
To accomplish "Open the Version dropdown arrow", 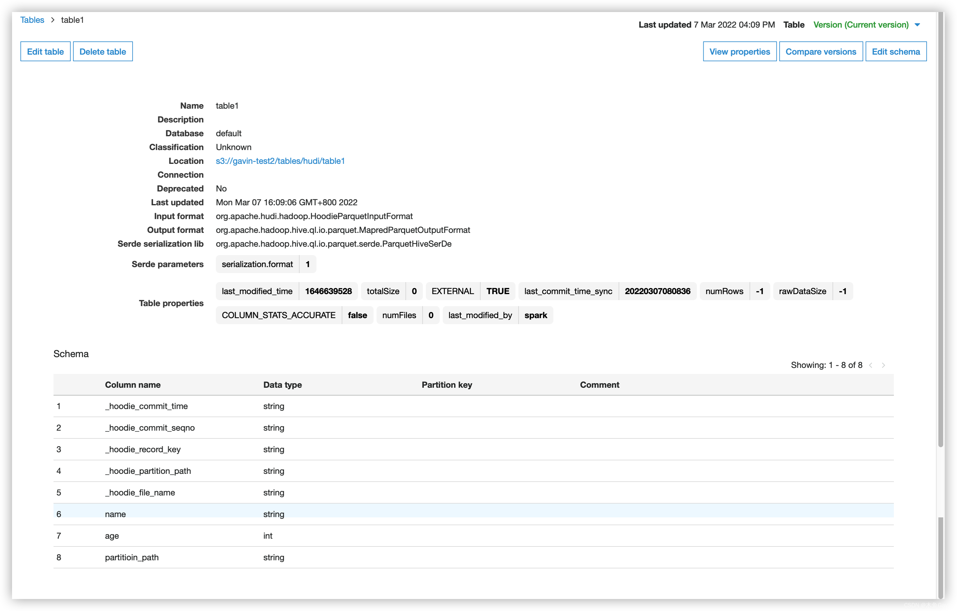I will pos(917,25).
